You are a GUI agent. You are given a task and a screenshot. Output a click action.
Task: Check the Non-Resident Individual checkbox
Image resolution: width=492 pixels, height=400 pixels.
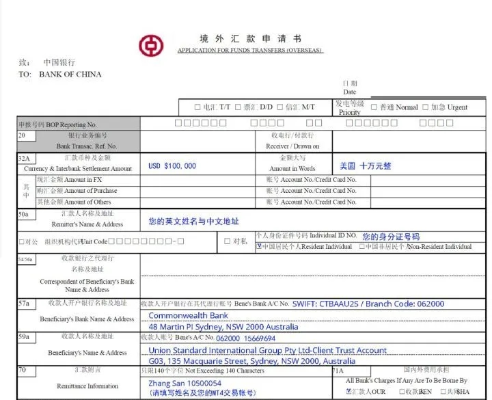[x=361, y=246]
